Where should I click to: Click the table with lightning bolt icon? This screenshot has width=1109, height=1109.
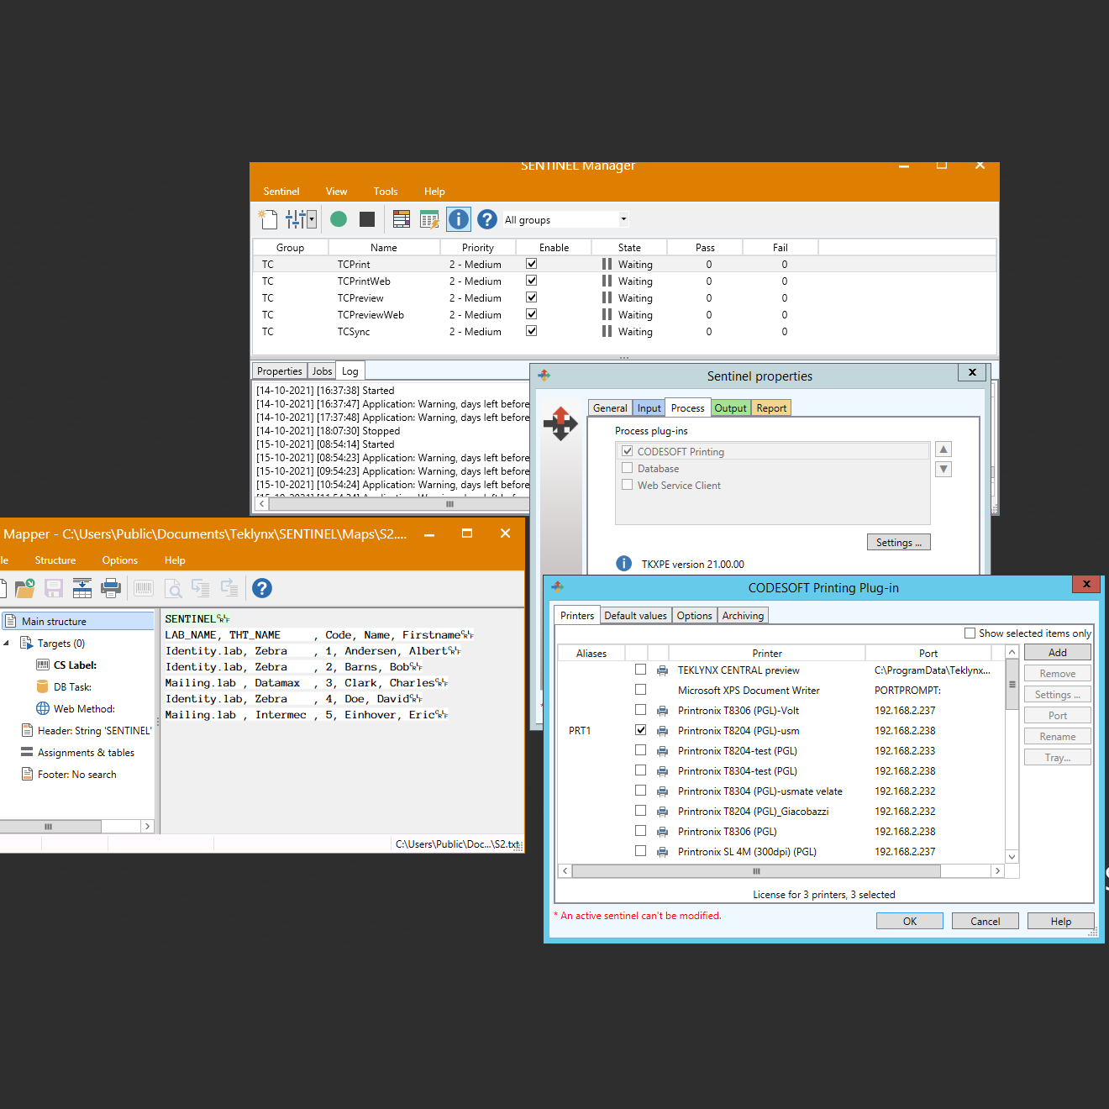[429, 219]
